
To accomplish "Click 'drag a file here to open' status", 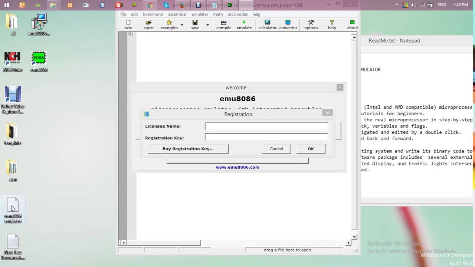I will tap(287, 250).
